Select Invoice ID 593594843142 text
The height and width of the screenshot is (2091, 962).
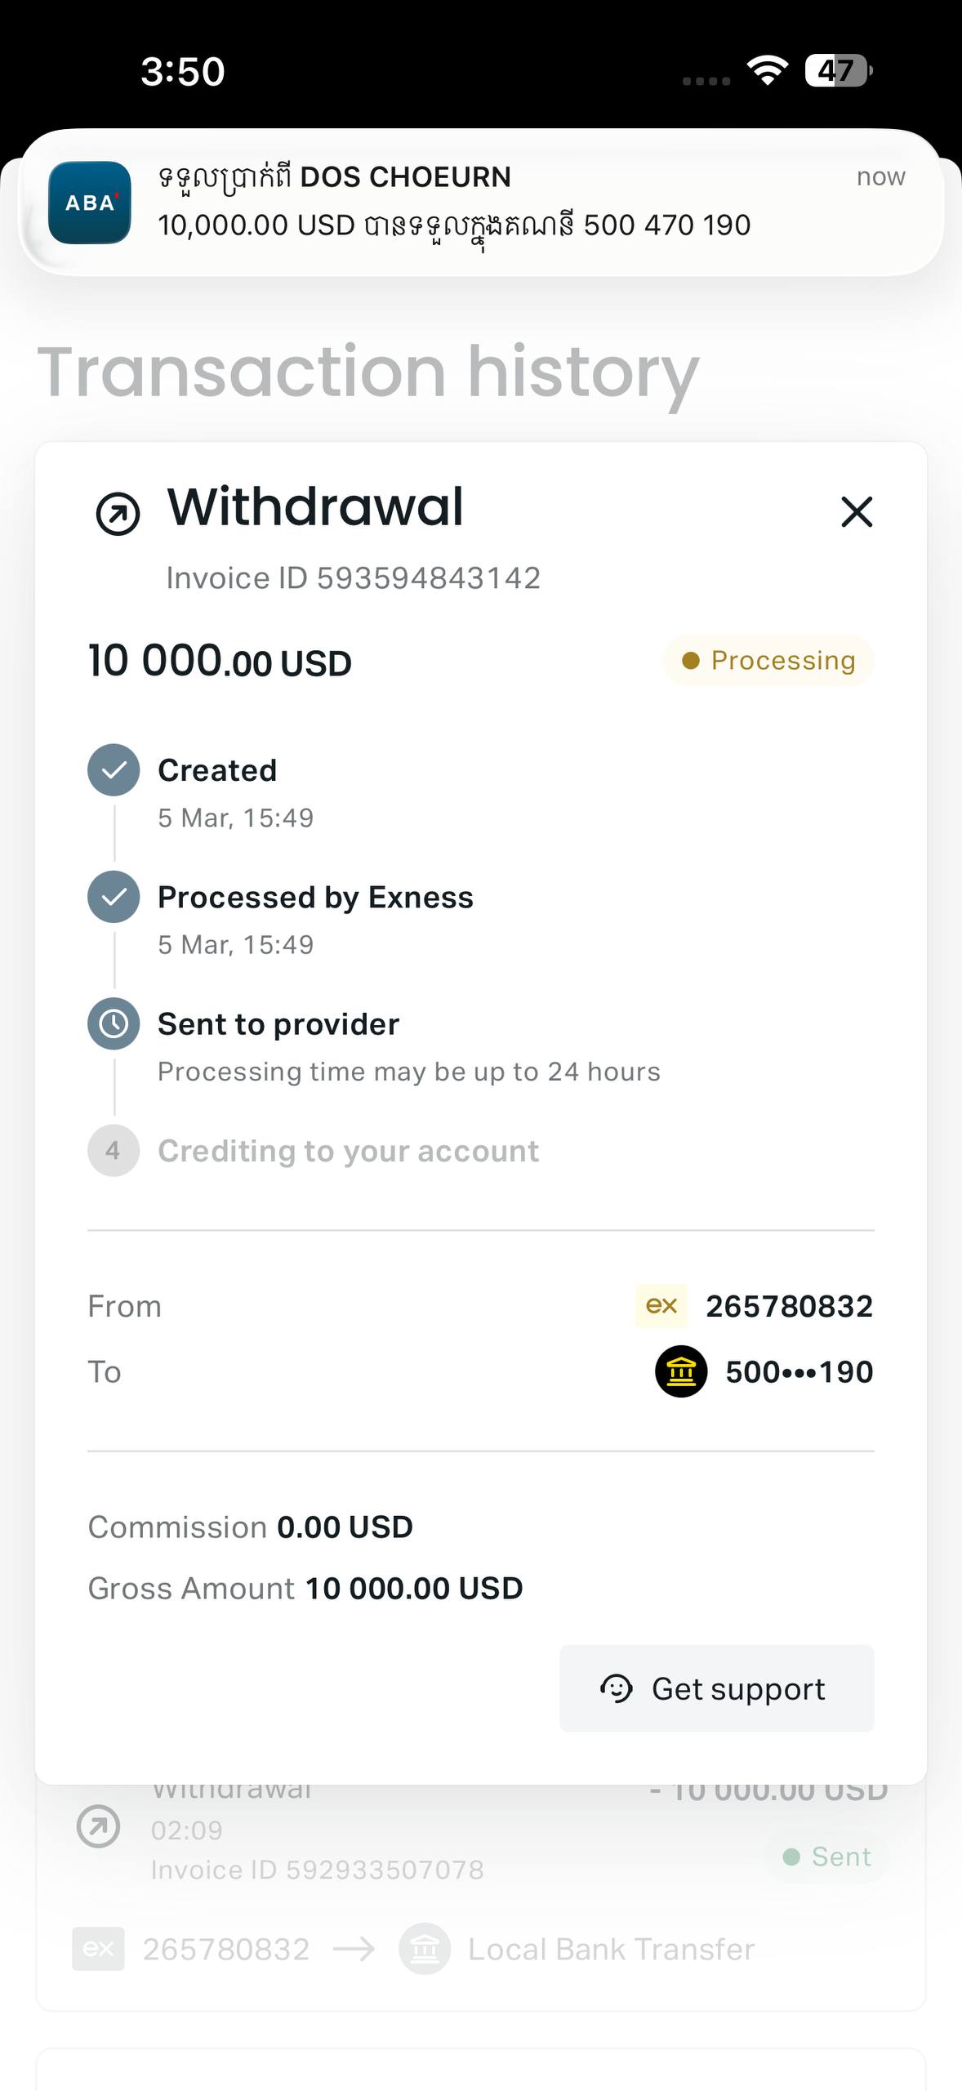click(x=353, y=578)
